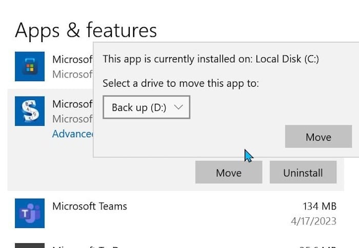359x248 pixels.
Task: Select the Microsoft Teams app name
Action: (90, 206)
